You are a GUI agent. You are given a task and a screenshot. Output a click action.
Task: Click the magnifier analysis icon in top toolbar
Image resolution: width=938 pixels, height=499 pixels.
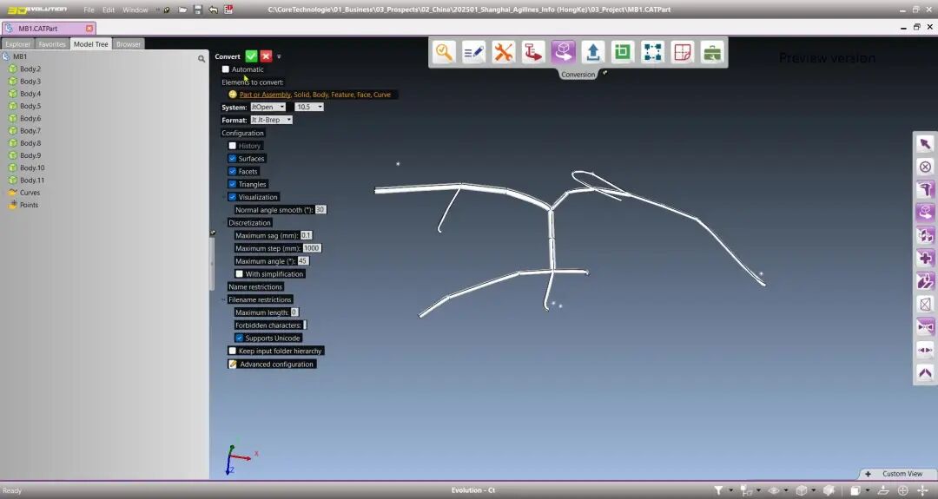445,52
